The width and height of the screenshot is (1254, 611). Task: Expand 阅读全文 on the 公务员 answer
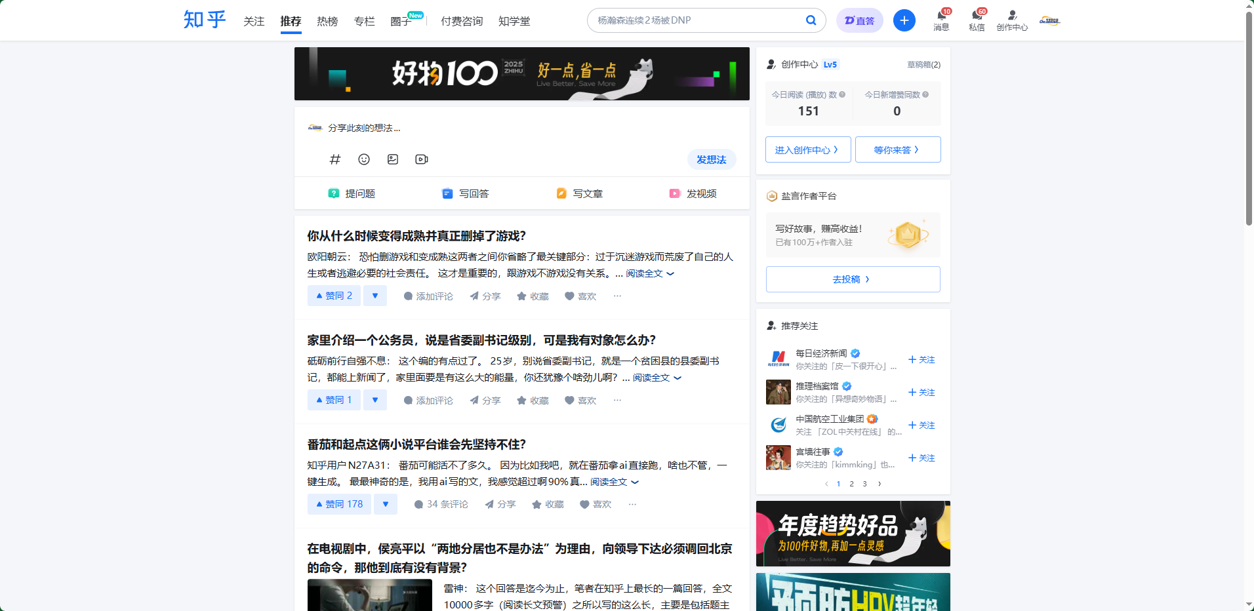657,378
